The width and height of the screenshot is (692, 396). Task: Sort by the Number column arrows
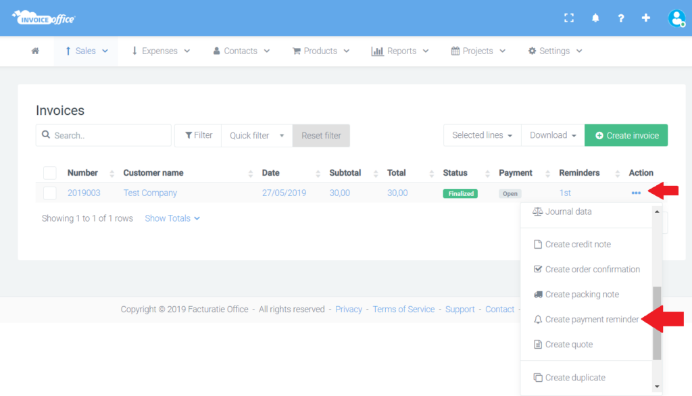[x=112, y=174]
